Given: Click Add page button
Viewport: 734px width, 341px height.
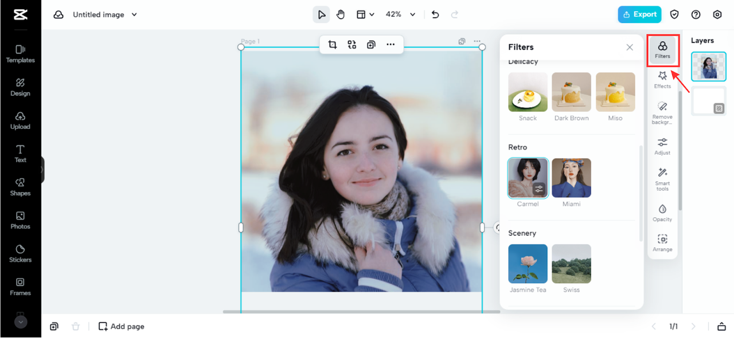Looking at the screenshot, I should (122, 326).
